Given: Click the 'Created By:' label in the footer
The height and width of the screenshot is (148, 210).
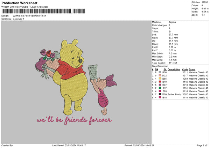Looking at the screenshot, I should pyautogui.click(x=7, y=145).
